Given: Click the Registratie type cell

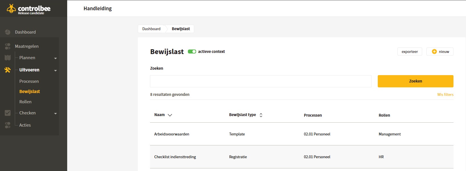Looking at the screenshot, I should coord(238,157).
